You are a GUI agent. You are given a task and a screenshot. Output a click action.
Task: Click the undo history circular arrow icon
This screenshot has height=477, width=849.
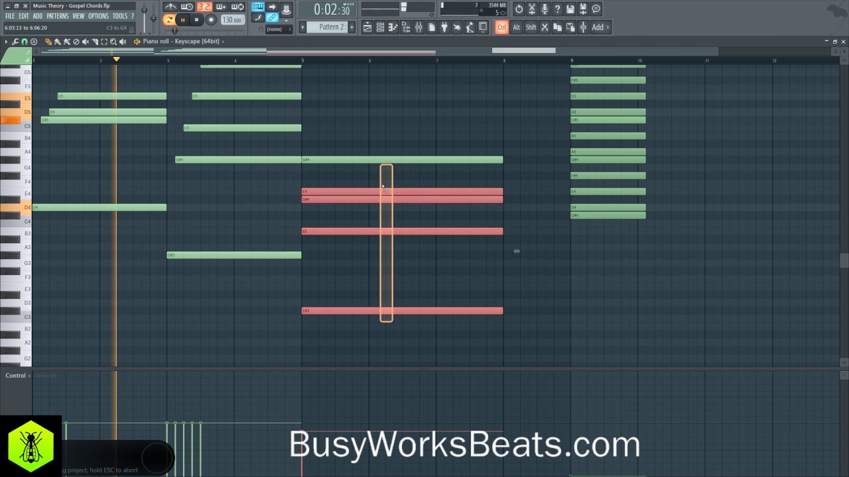[519, 9]
